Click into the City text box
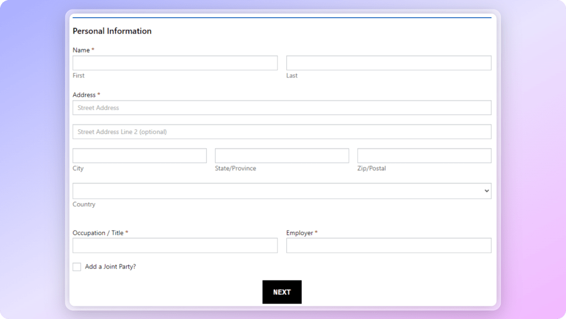This screenshot has height=319, width=566. pyautogui.click(x=139, y=156)
